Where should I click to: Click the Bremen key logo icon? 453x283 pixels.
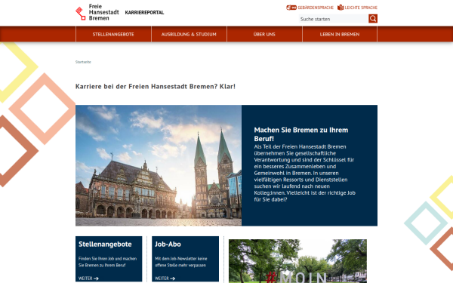80,14
